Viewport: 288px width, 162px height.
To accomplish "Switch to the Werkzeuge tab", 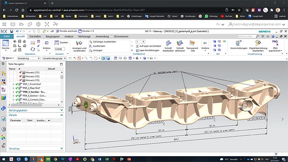I will pos(84,36).
